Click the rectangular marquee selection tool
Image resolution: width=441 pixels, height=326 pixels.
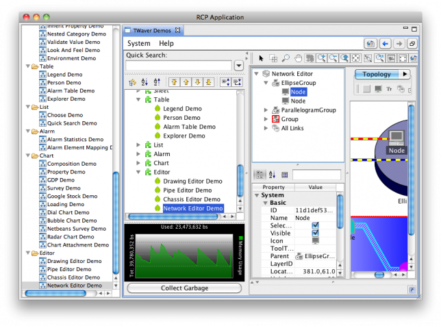coord(273,58)
